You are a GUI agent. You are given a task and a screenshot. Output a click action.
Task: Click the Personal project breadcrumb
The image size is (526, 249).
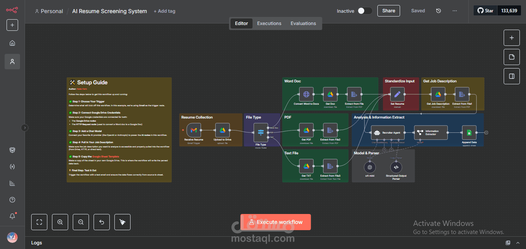point(49,11)
